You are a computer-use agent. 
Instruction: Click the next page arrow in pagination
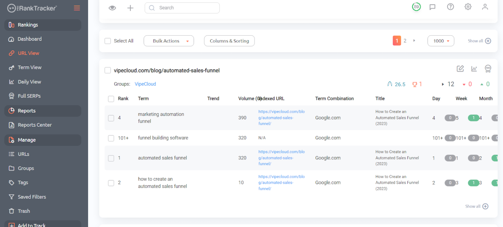(x=414, y=41)
